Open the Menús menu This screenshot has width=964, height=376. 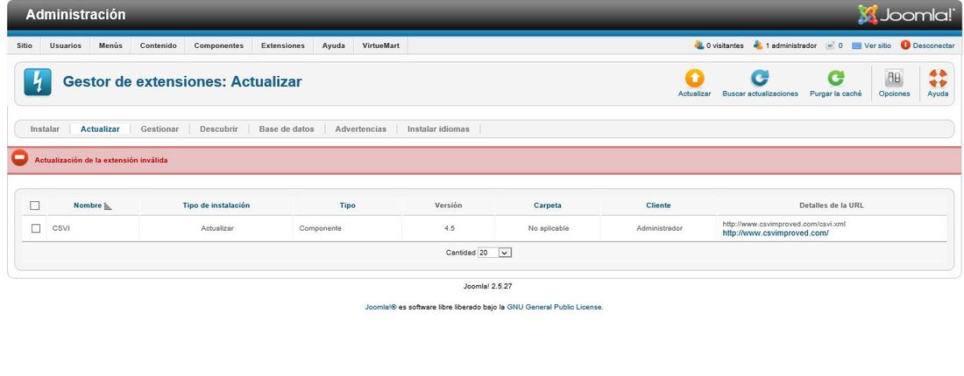point(110,45)
